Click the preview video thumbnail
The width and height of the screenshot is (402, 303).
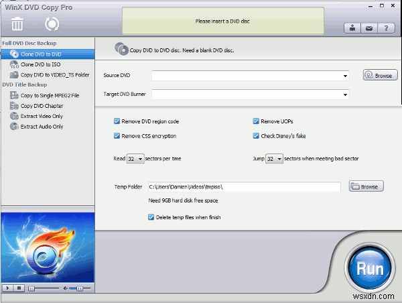coord(48,247)
